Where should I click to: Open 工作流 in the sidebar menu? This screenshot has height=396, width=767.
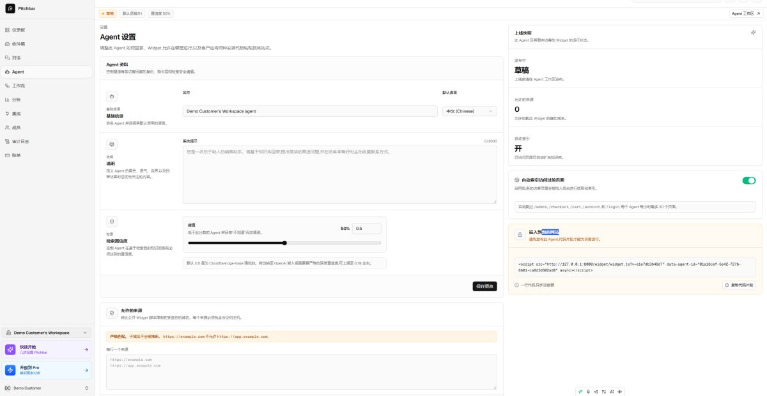click(47, 86)
